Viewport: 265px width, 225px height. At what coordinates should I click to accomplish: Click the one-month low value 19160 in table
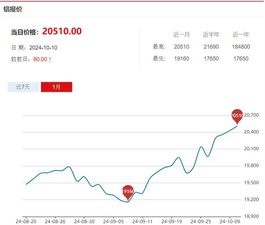point(182,59)
